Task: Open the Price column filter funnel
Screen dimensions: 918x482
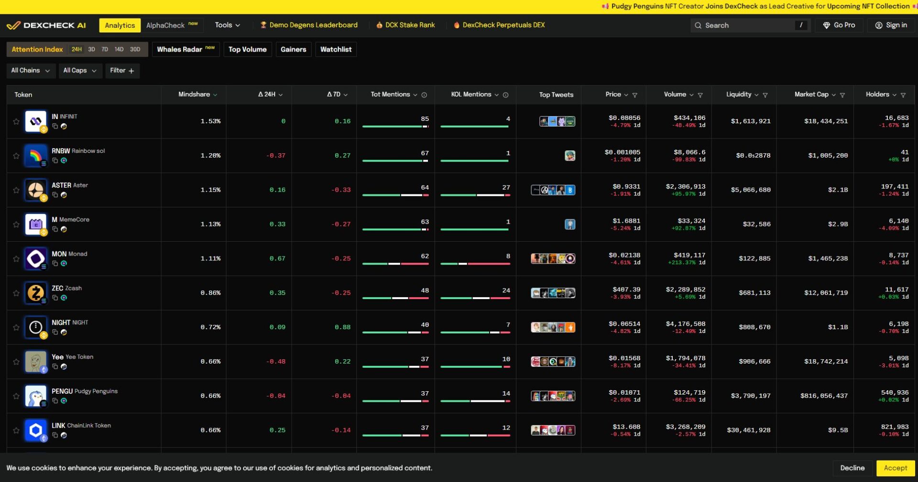Action: (x=634, y=95)
